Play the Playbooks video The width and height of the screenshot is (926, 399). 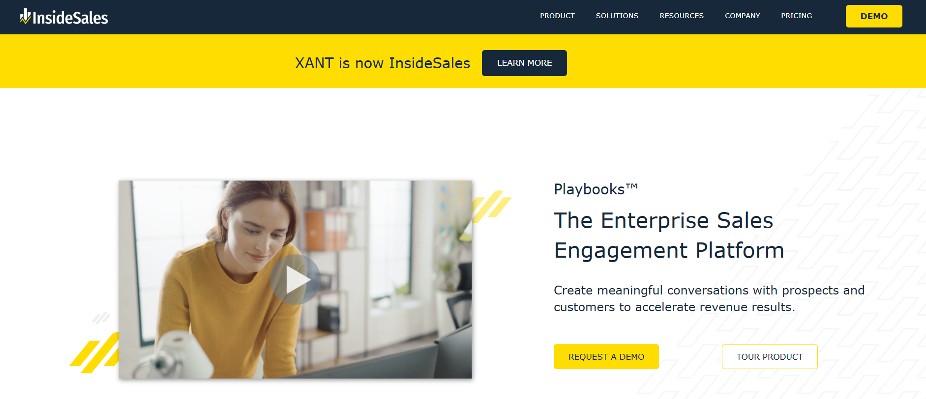296,280
